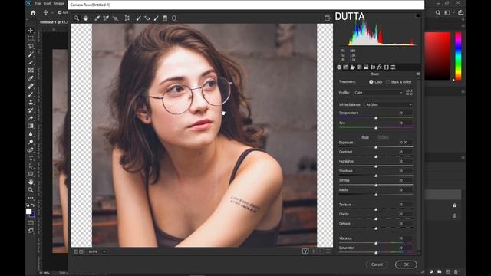Screen dimensions: 491x276
Task: Open the Basic panel flyout menu
Action: pyautogui.click(x=418, y=74)
